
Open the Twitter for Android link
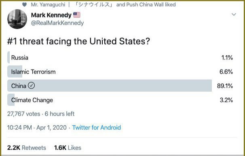(x=96, y=128)
